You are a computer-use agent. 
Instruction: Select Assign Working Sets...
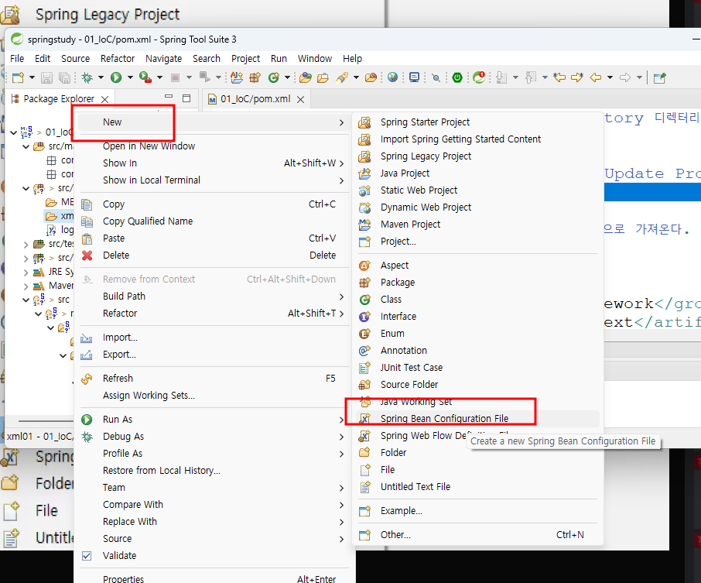coord(214,396)
